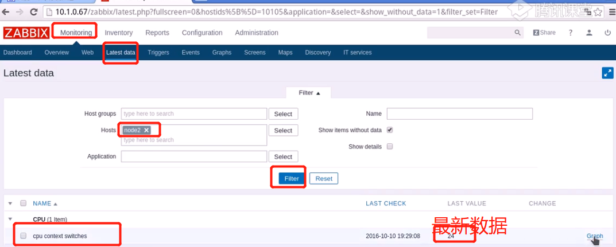Image resolution: width=616 pixels, height=247 pixels.
Task: Click the browser address bar URL
Action: point(277,12)
